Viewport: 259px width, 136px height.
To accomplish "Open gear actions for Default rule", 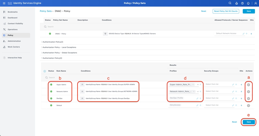I will pyautogui.click(x=248, y=106).
